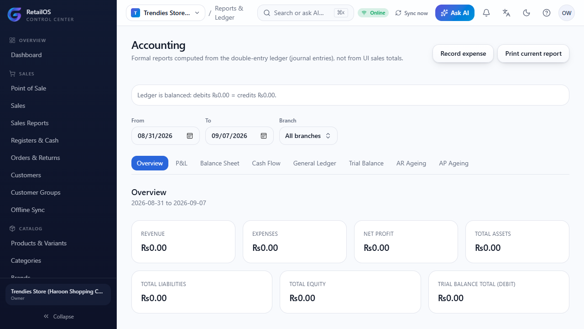Image resolution: width=584 pixels, height=329 pixels.
Task: Click the Sync now button
Action: [412, 13]
